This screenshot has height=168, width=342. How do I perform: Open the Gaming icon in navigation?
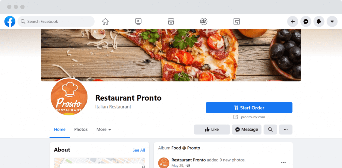(x=237, y=21)
